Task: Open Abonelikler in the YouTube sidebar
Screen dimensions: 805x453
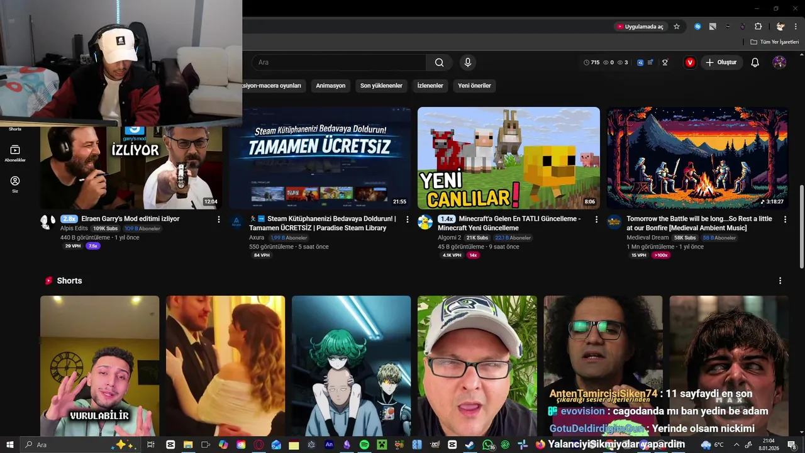Action: click(15, 153)
